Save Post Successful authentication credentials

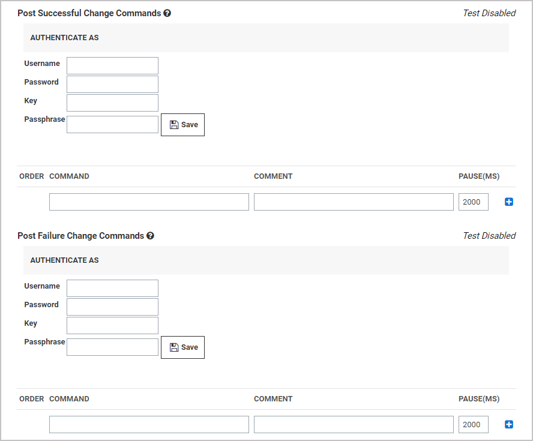coord(182,125)
